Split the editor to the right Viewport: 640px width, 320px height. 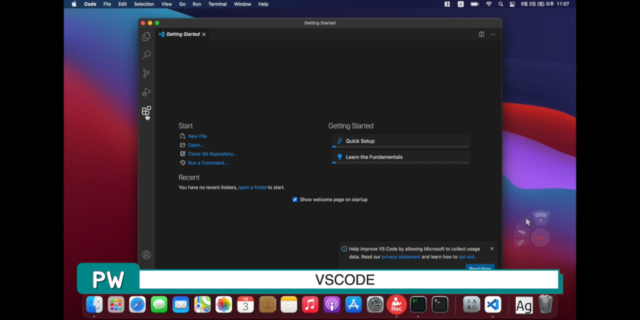[481, 34]
